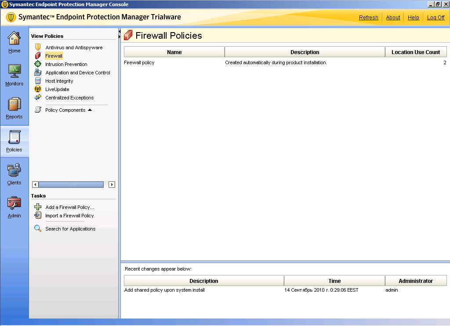Image resolution: width=450 pixels, height=326 pixels.
Task: Sort by Location Use Count header
Action: point(416,52)
